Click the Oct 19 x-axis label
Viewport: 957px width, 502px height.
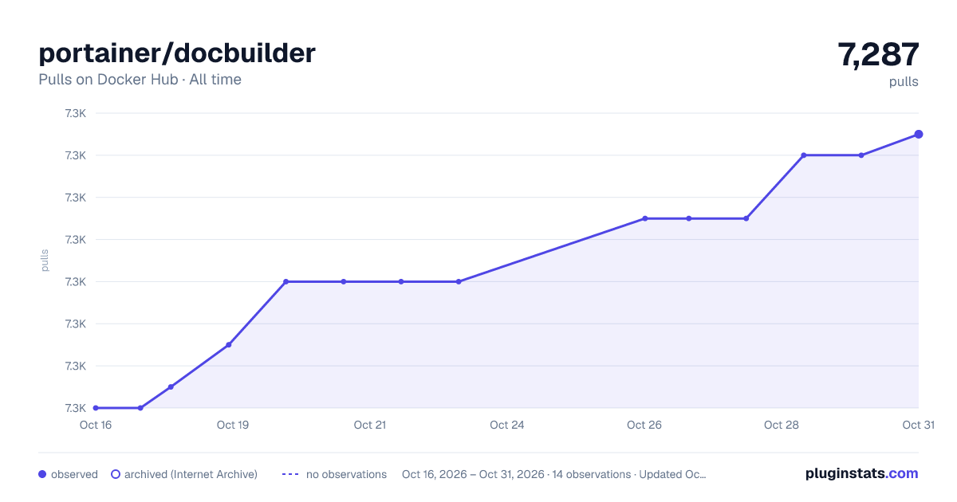coord(233,425)
